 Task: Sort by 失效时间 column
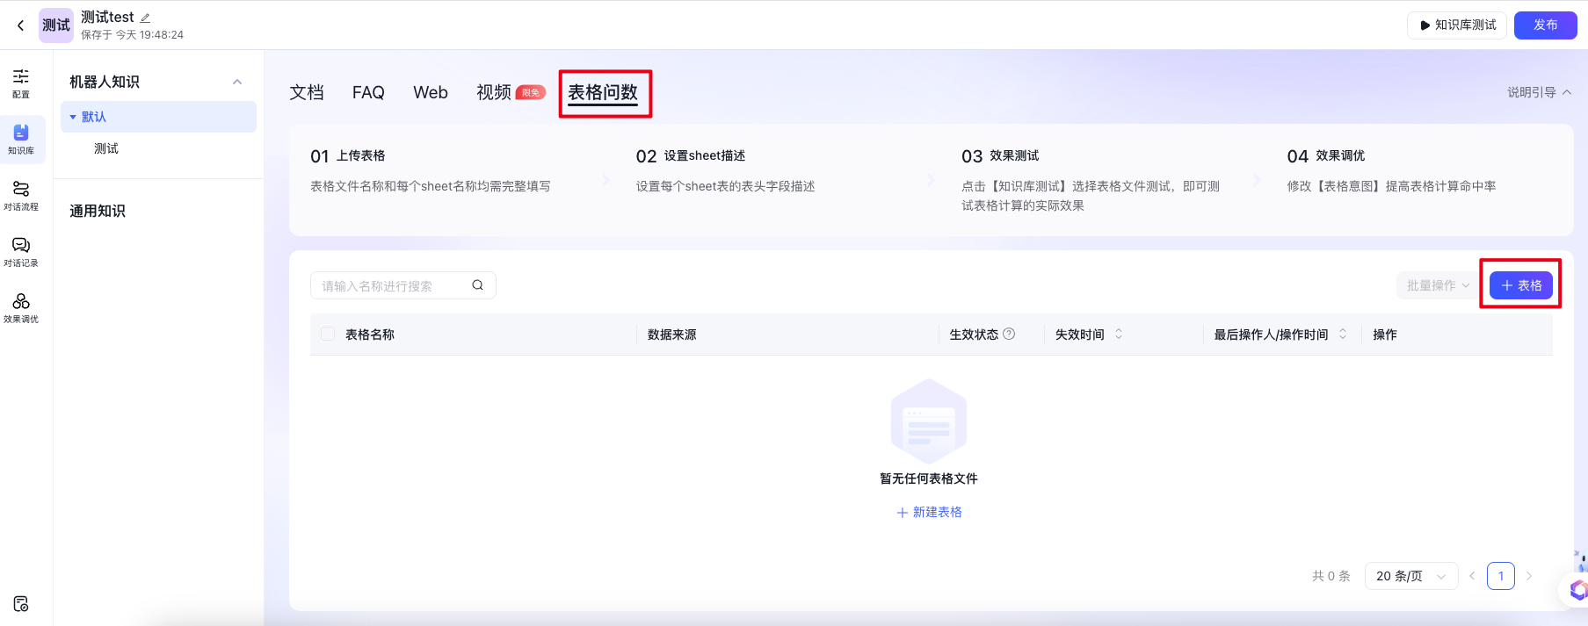click(1119, 335)
